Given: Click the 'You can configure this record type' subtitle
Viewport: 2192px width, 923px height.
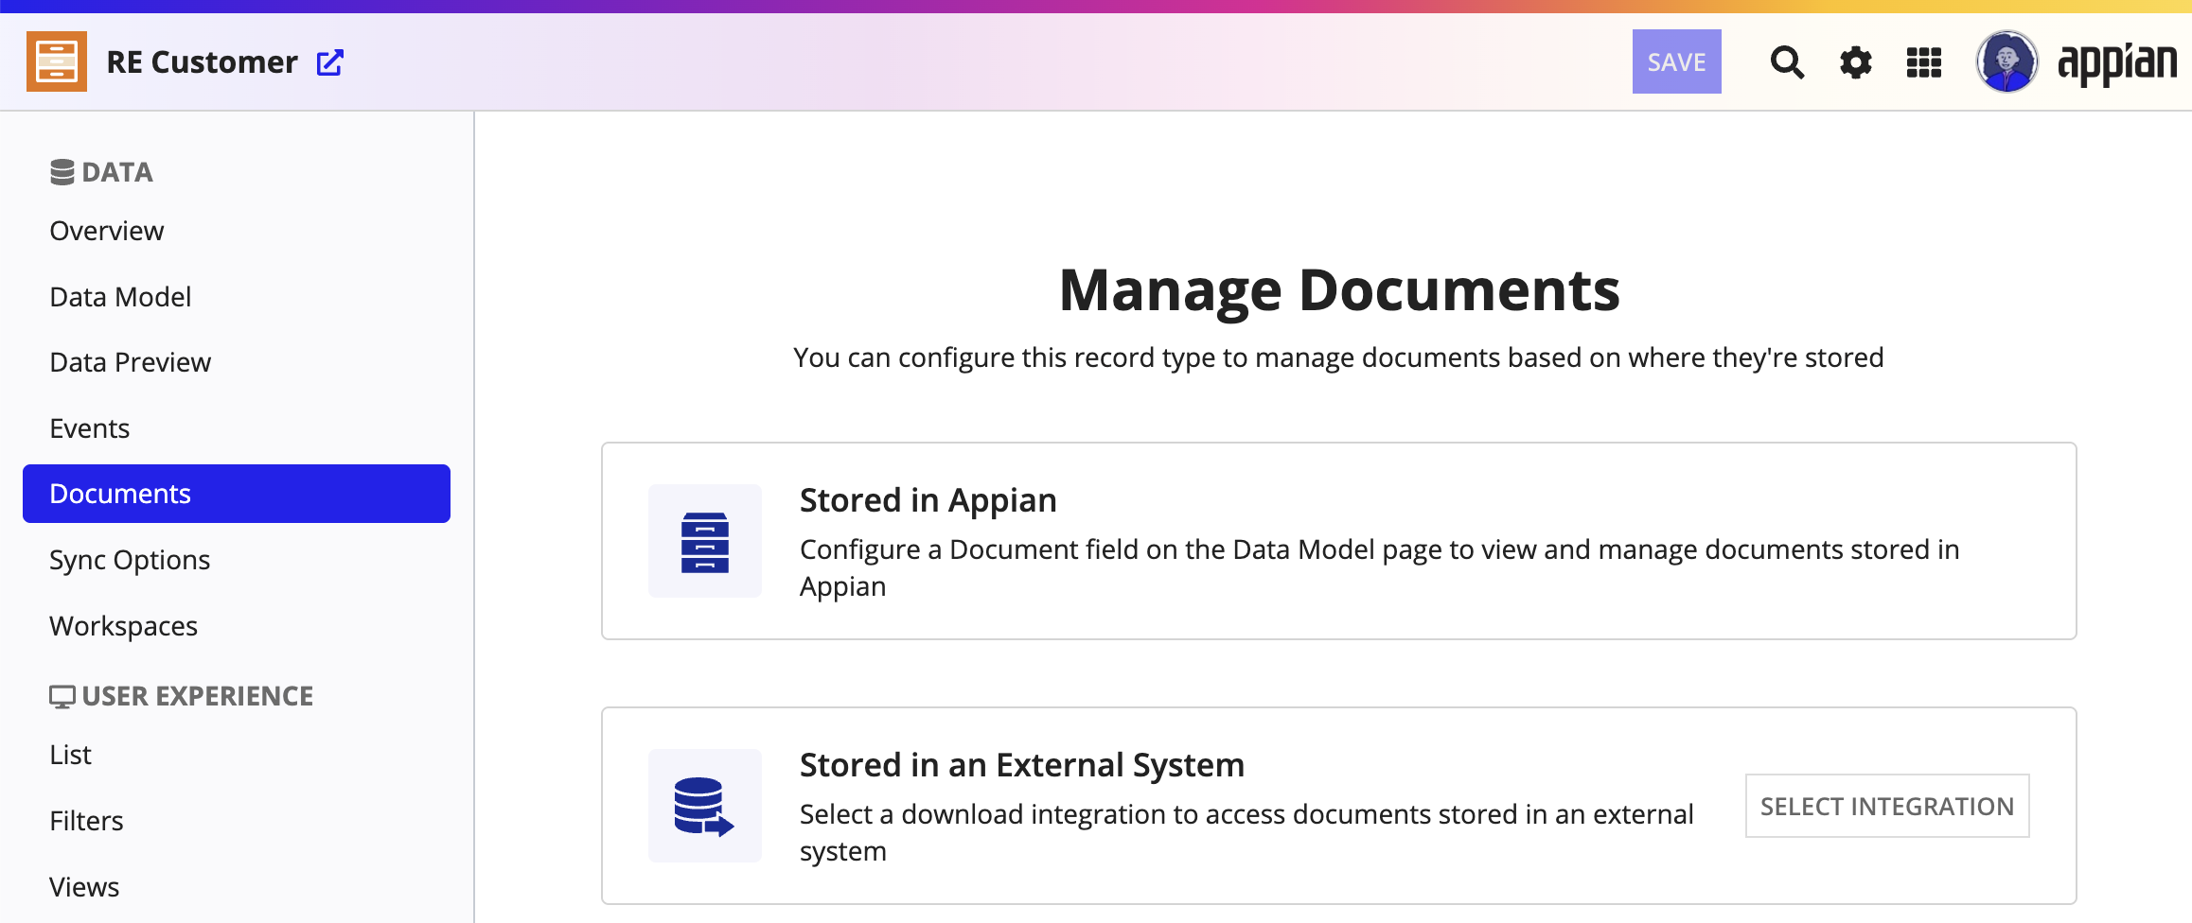Looking at the screenshot, I should point(1339,357).
